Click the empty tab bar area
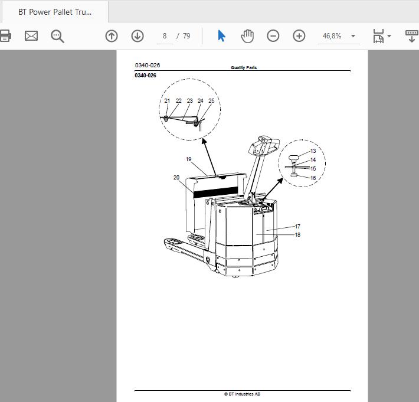419x402 pixels. [x=263, y=11]
